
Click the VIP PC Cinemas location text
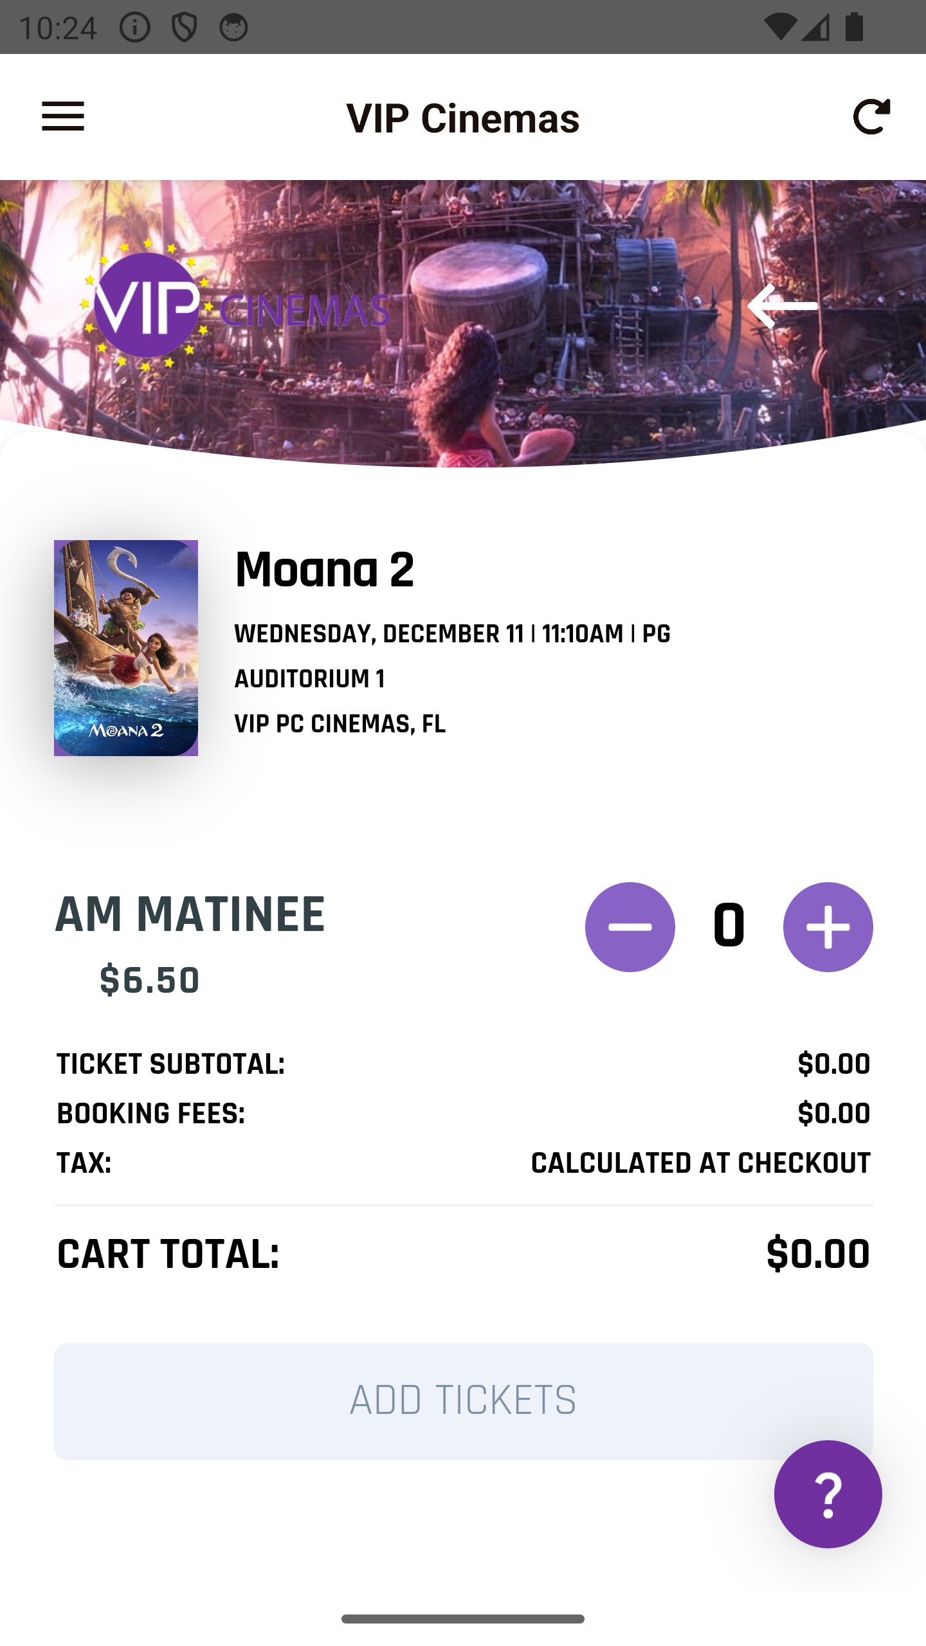340,724
